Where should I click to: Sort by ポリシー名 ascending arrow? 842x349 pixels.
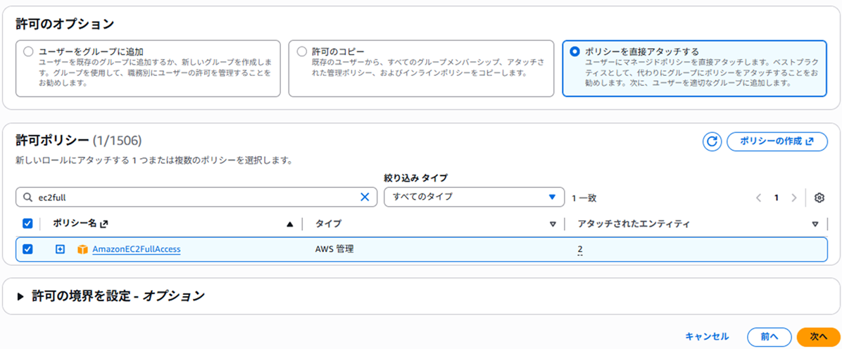pyautogui.click(x=289, y=224)
